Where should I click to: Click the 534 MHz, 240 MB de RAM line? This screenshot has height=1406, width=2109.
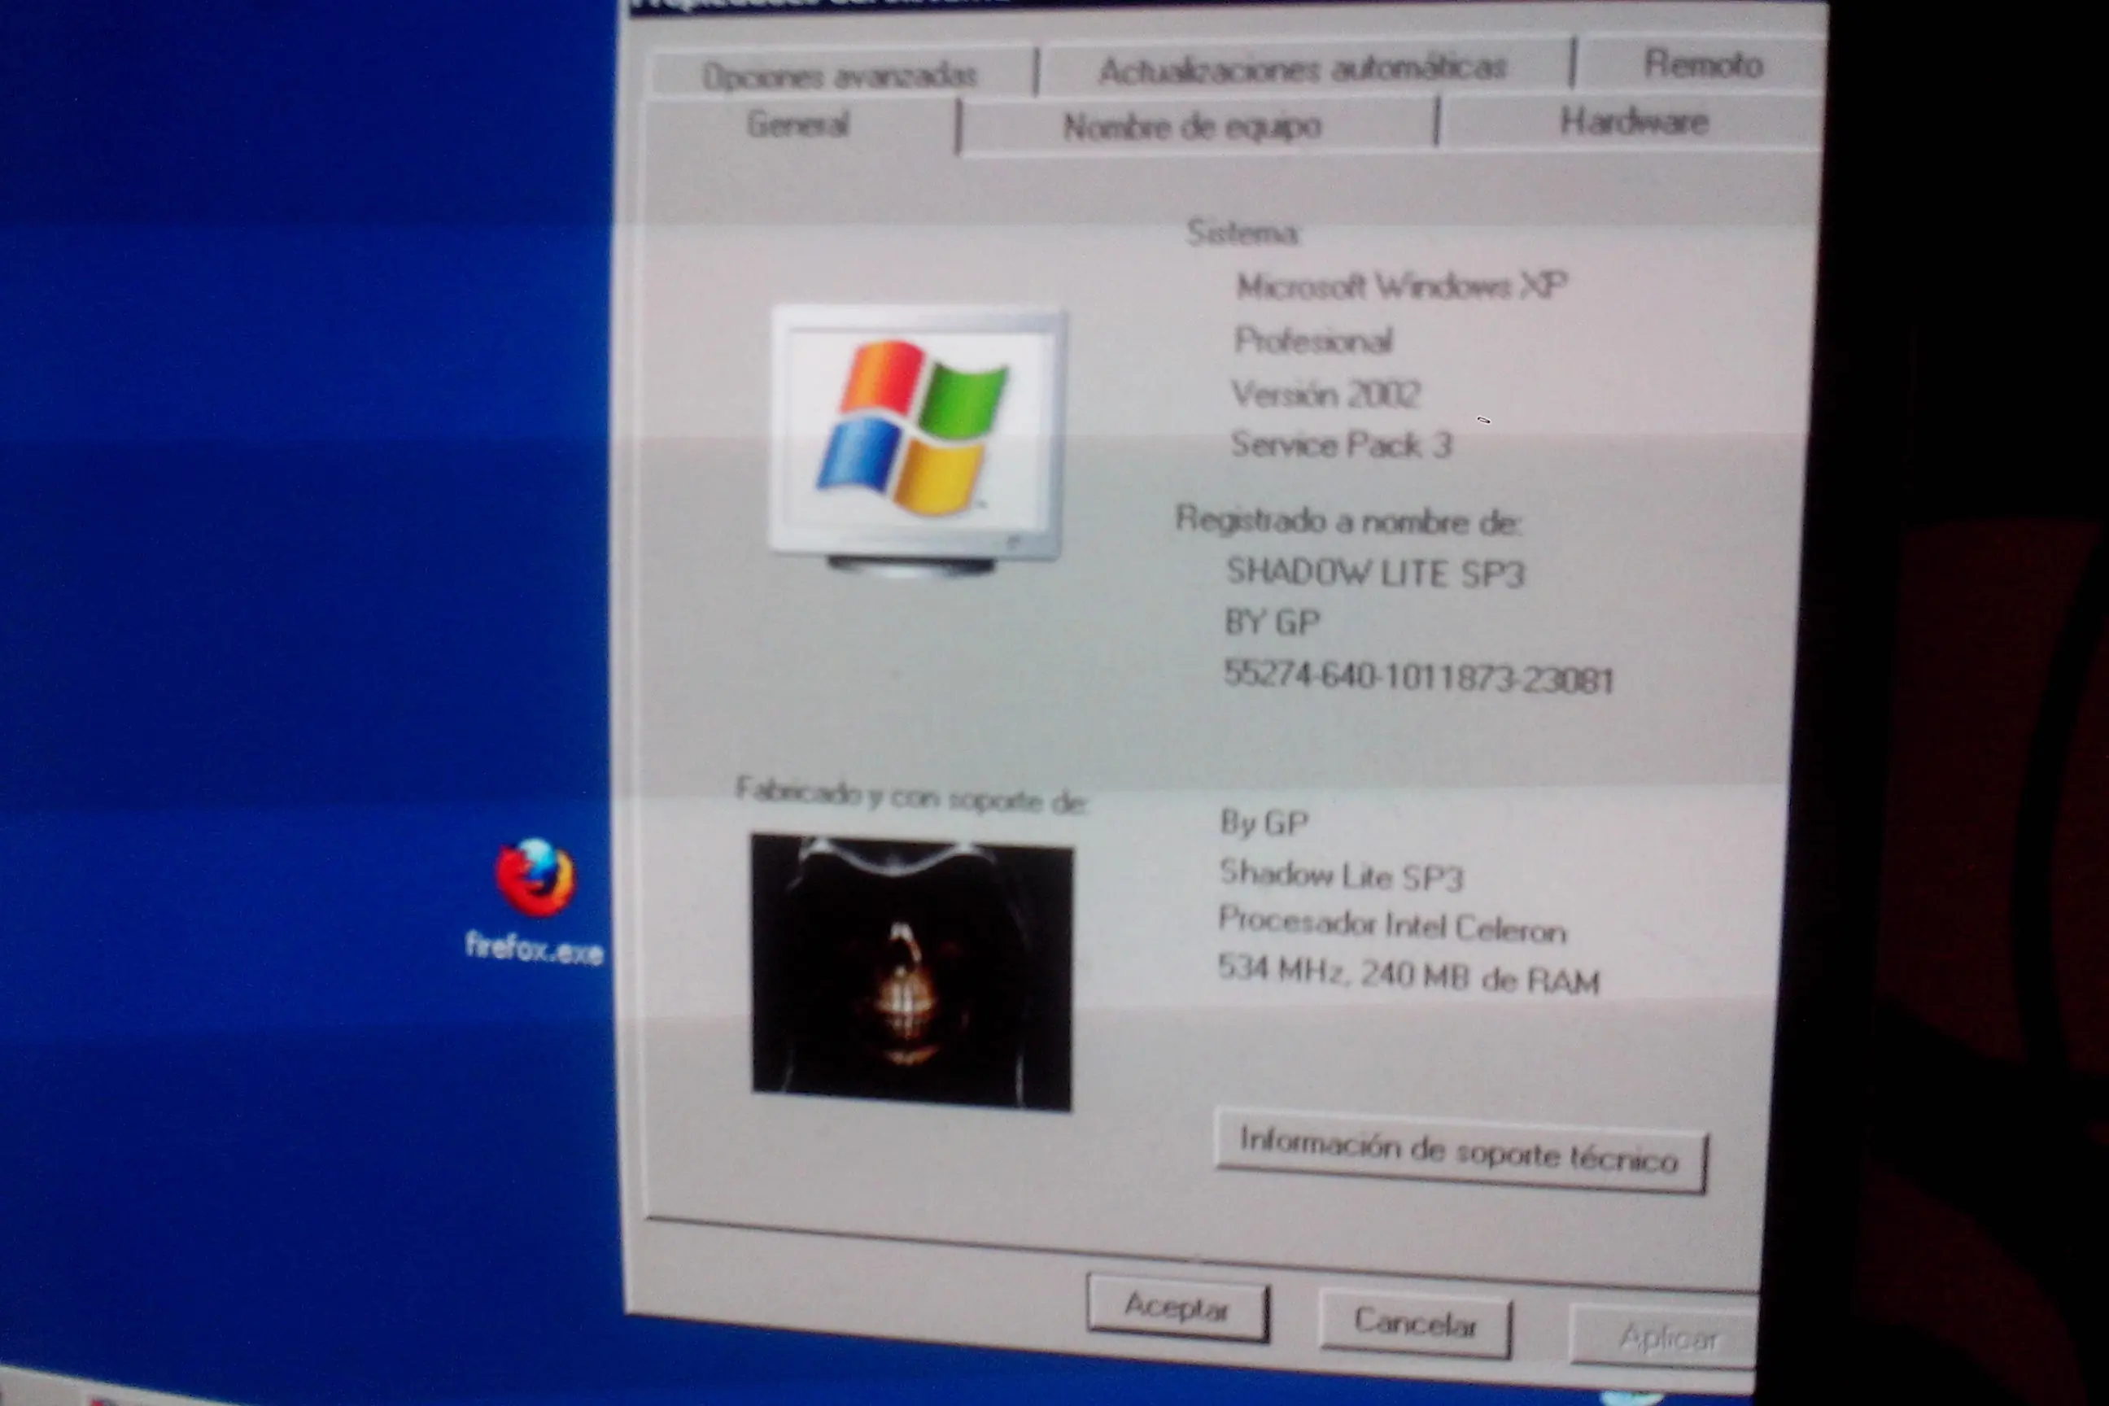[x=1408, y=976]
